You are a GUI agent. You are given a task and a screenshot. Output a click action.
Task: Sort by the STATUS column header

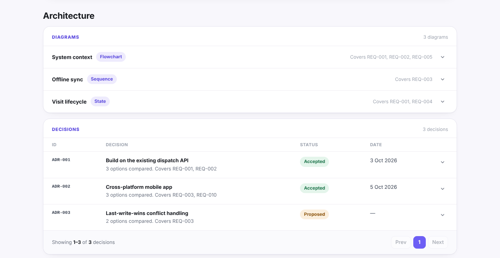(x=309, y=145)
